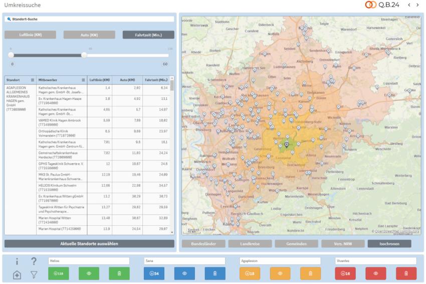Click table scrollbar down arrow
Screen dimensions: 426x284
click(172, 233)
